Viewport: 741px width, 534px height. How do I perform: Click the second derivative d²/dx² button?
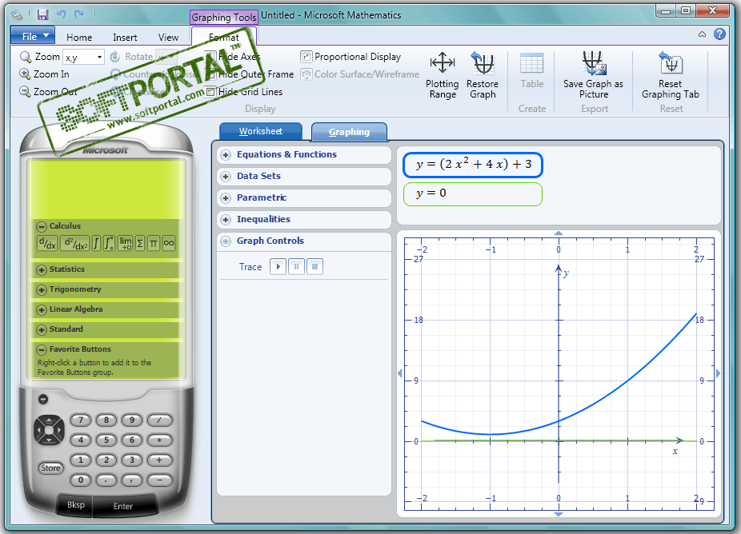[x=75, y=244]
